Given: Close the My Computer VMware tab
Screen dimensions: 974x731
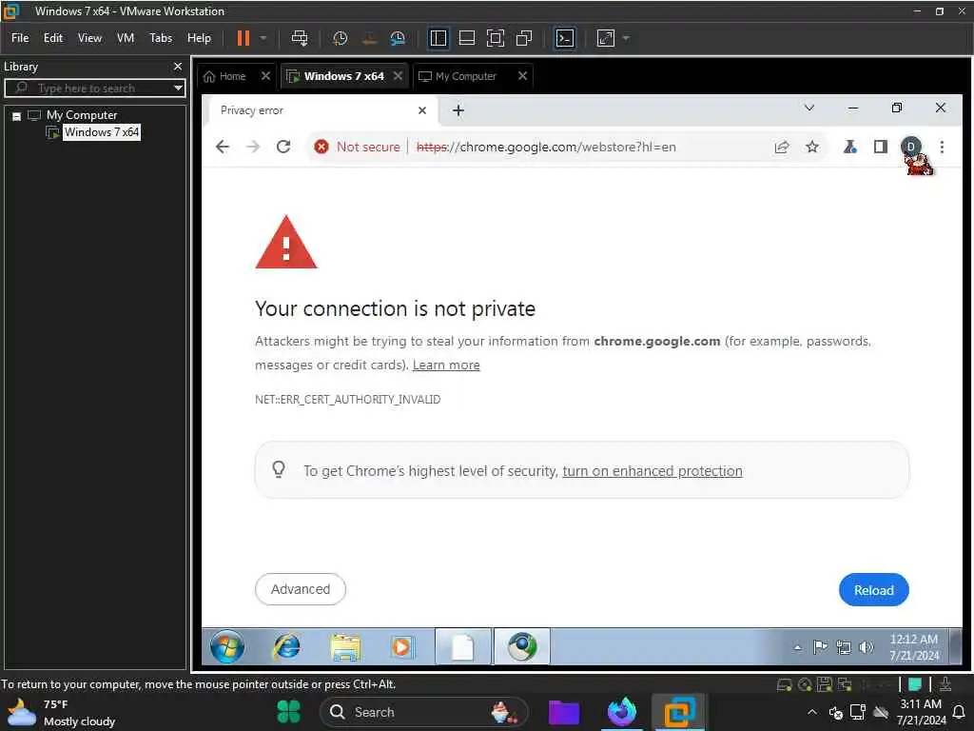Looking at the screenshot, I should (x=522, y=76).
